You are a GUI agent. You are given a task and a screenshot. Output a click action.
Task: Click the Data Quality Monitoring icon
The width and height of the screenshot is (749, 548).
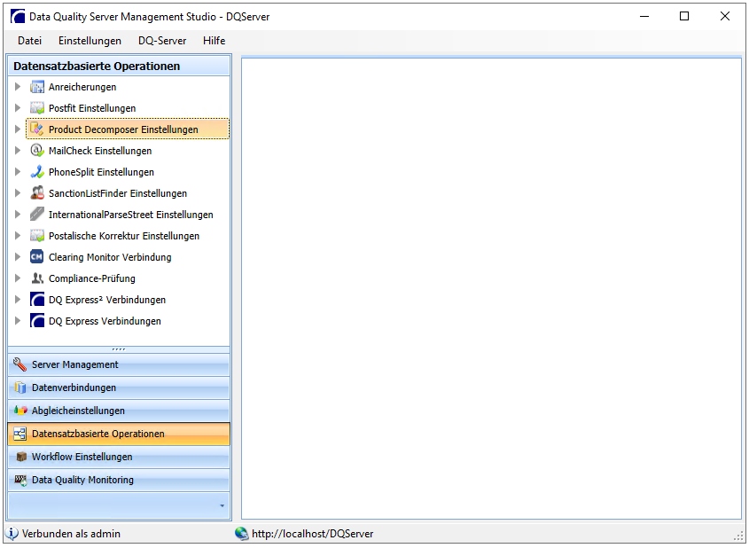(x=20, y=480)
